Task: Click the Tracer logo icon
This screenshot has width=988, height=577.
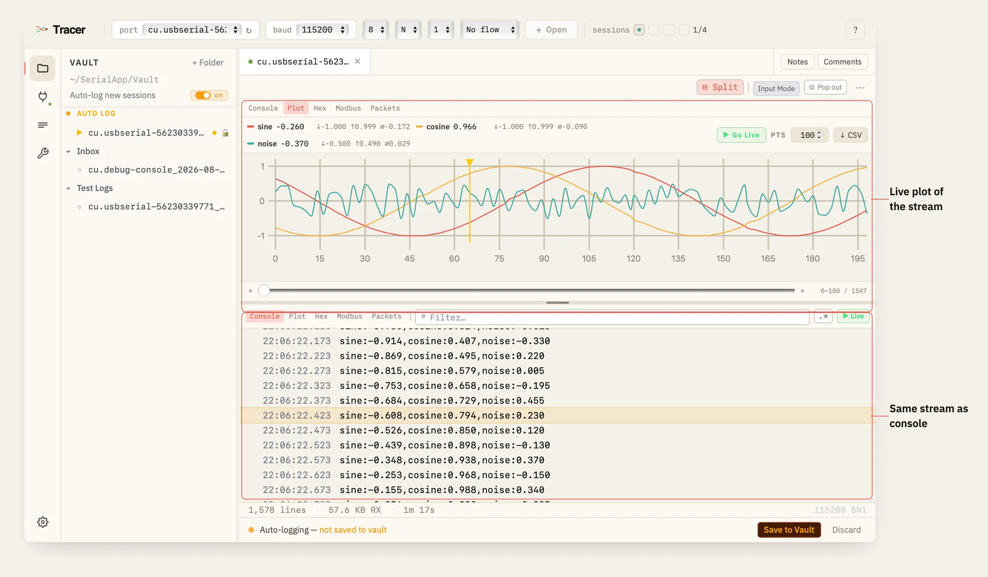Action: 41,30
